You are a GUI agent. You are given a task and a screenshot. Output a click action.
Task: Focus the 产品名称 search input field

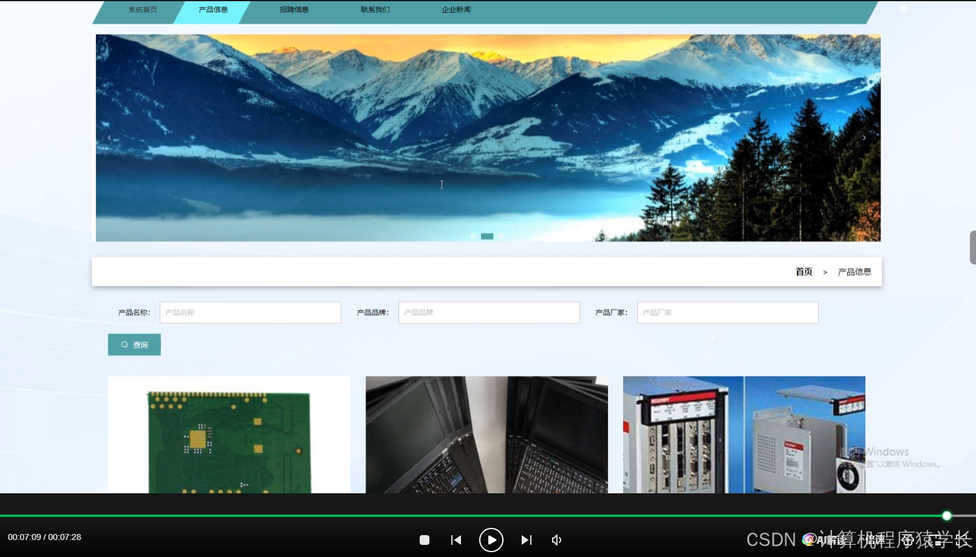coord(250,312)
